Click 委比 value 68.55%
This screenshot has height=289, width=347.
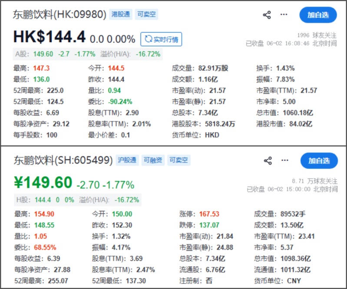tap(45, 247)
